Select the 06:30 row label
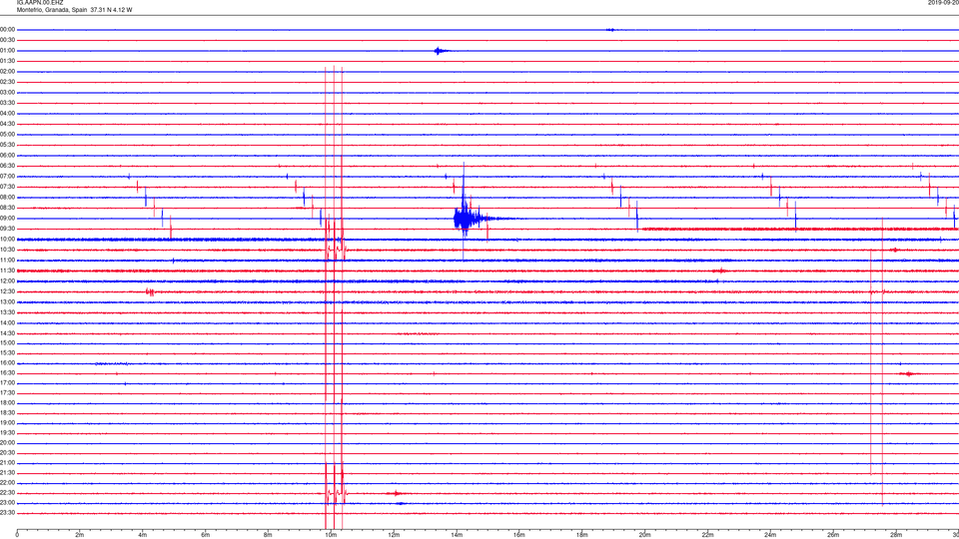The height and width of the screenshot is (539, 959). (x=8, y=166)
